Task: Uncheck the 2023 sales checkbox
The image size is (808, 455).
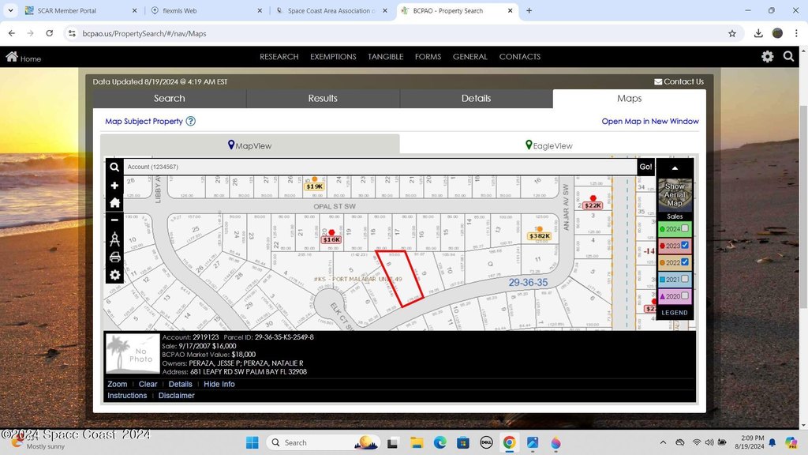Action: click(x=685, y=246)
